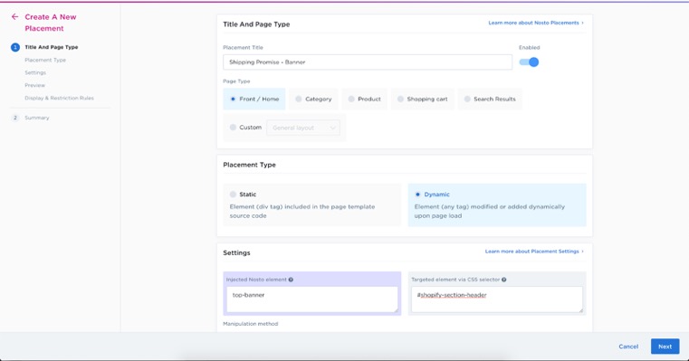Viewport: 689px width, 361px height.
Task: Click step 2 circle icon beside Summary
Action: click(x=15, y=118)
